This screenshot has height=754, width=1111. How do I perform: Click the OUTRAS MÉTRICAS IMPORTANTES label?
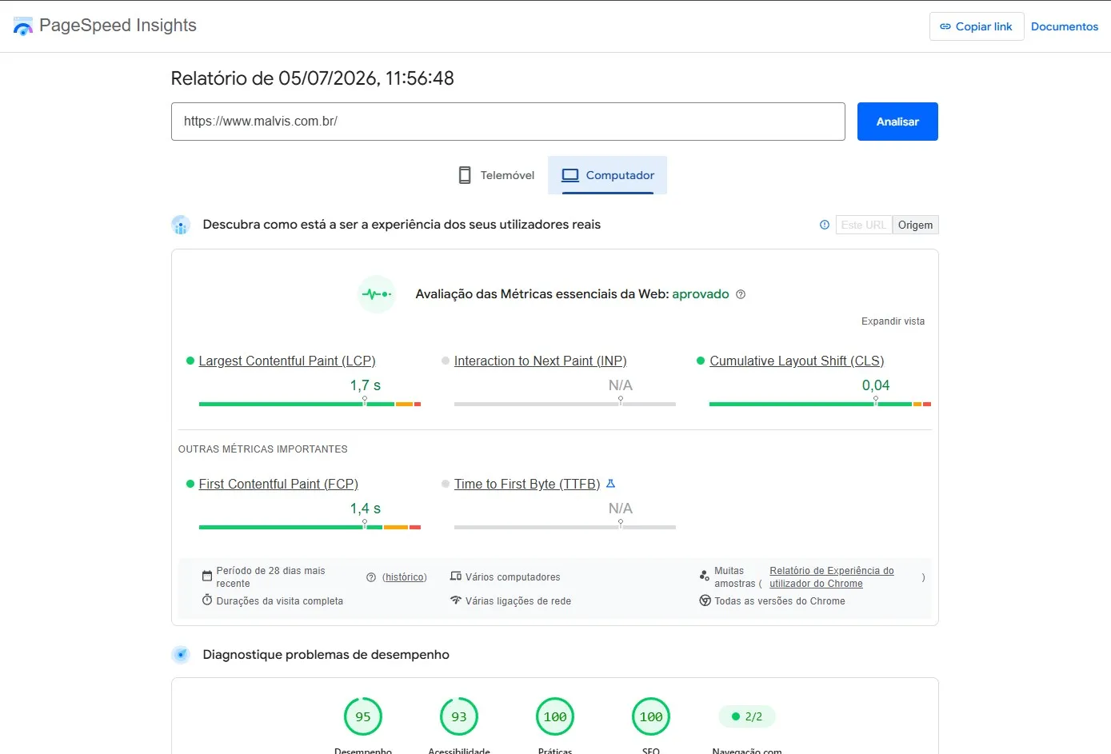click(x=263, y=449)
